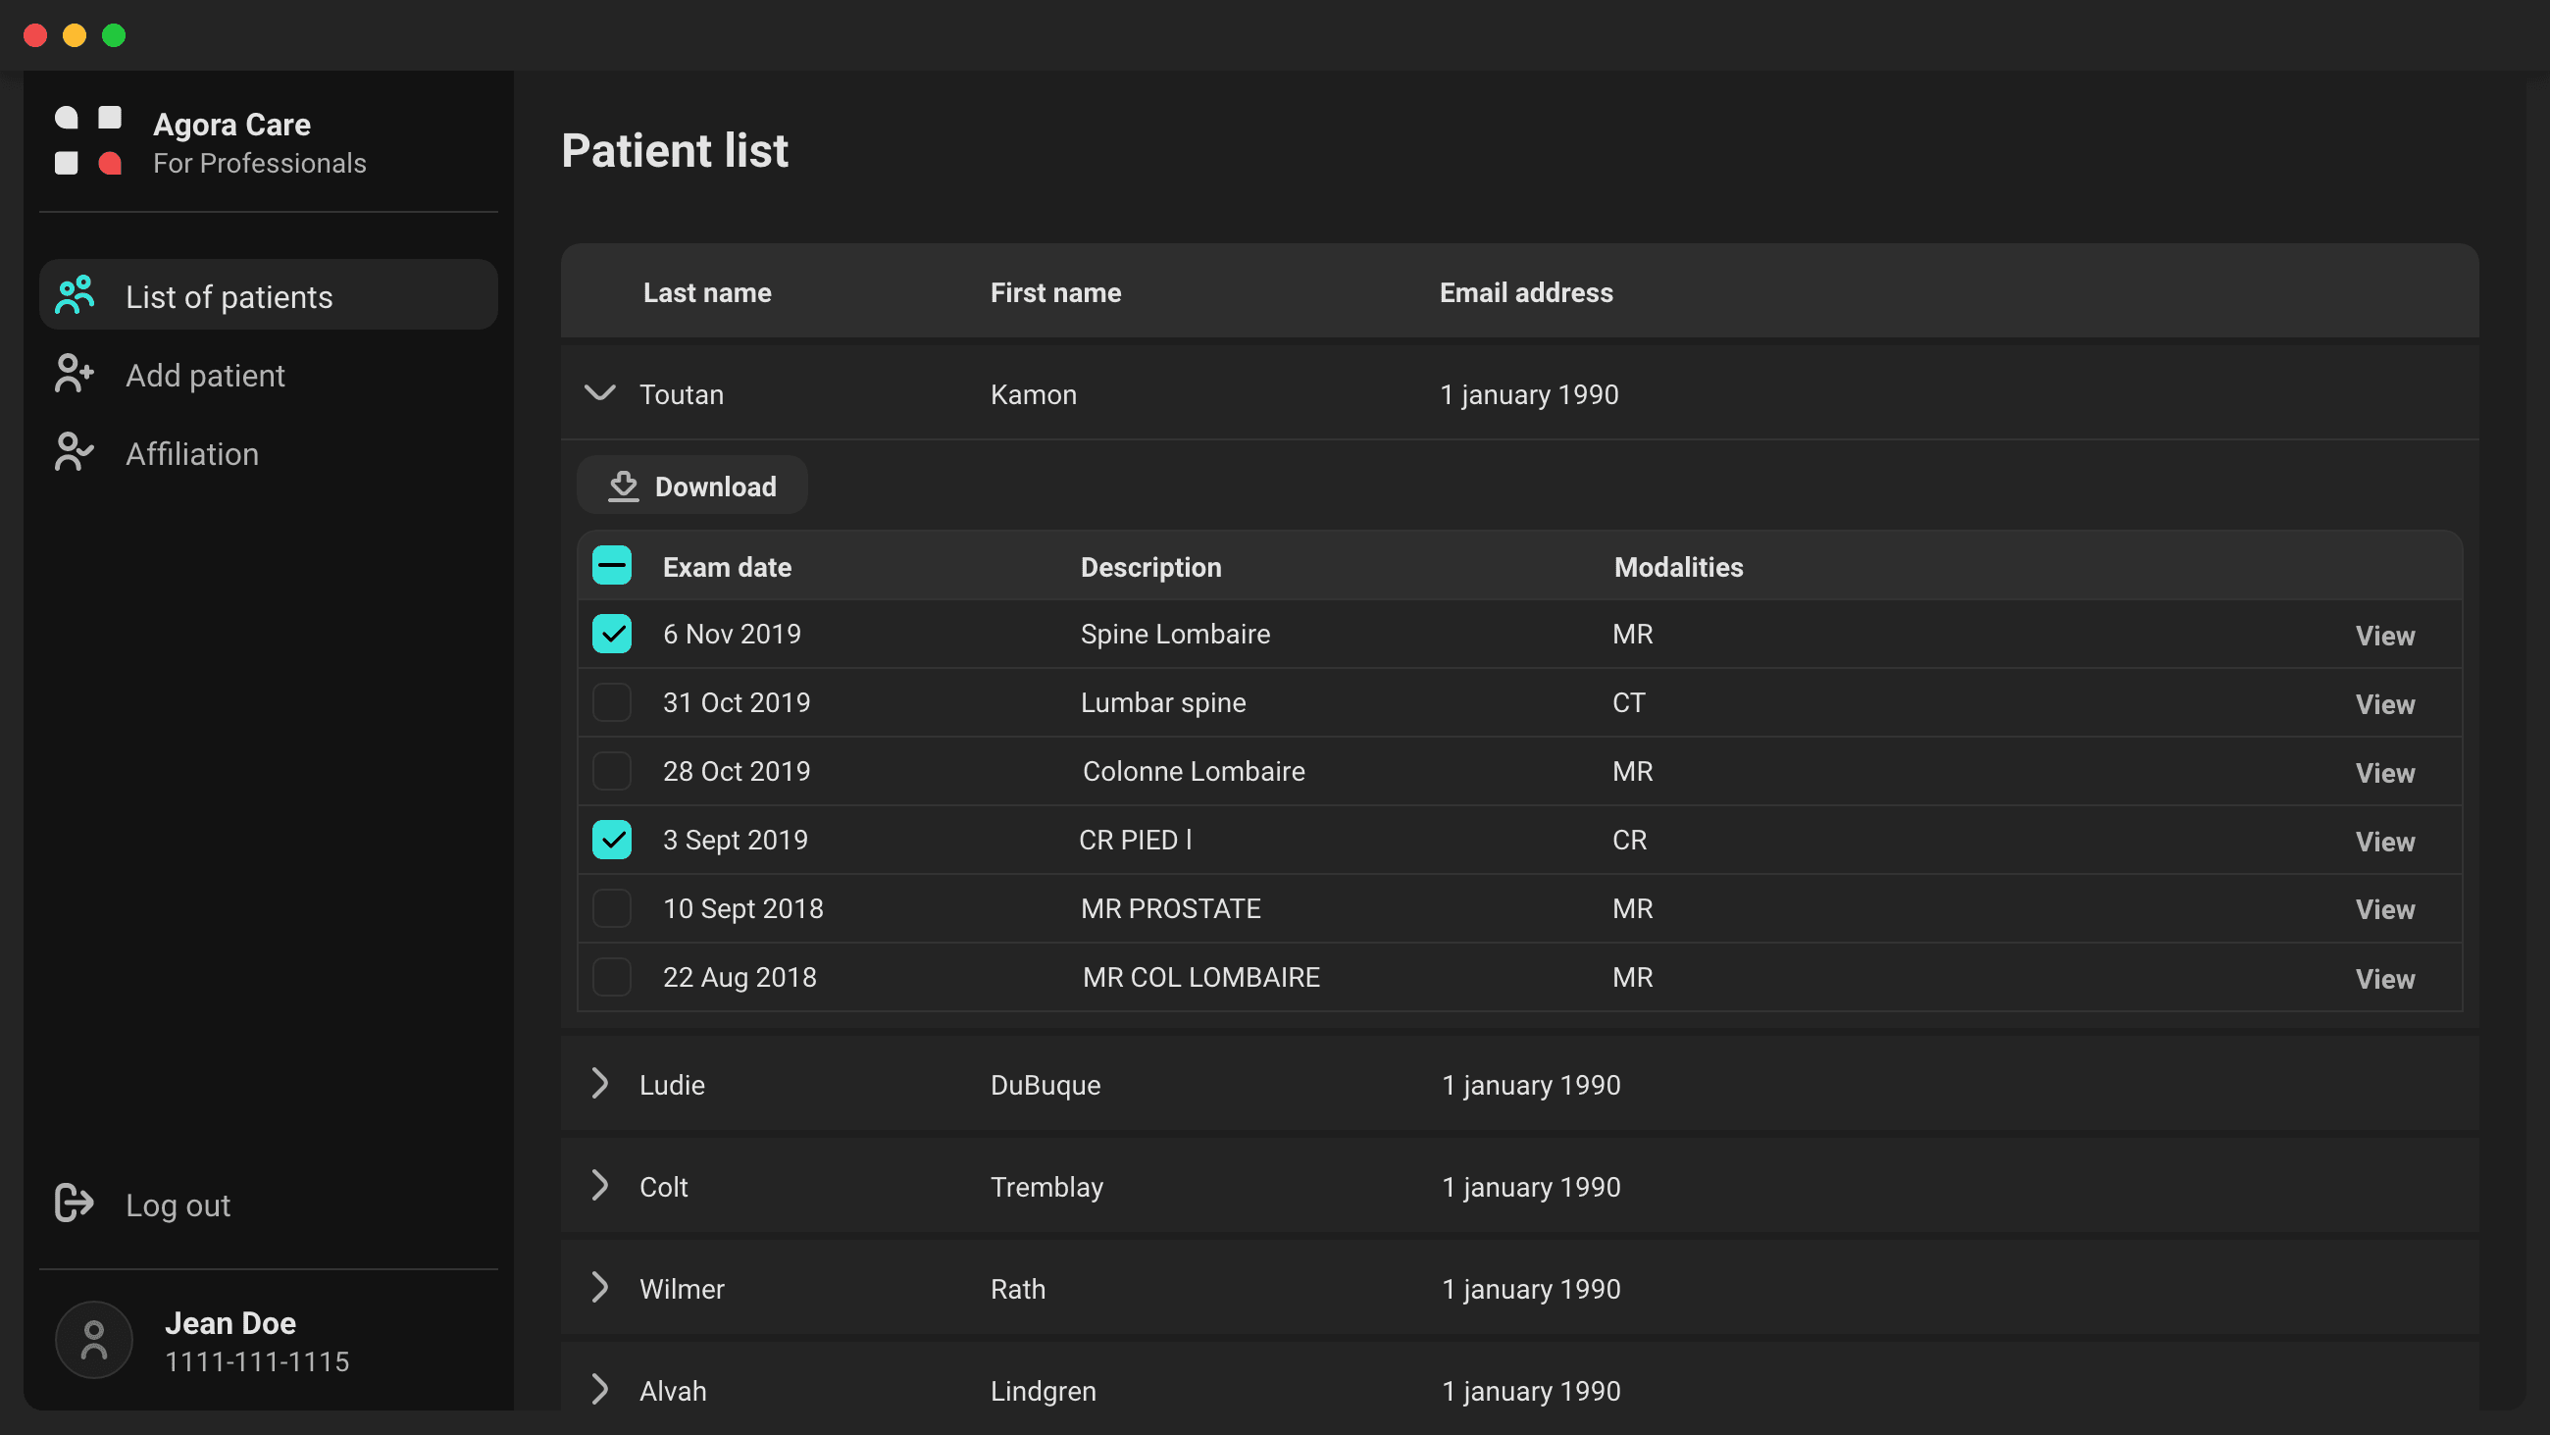Click the Download button
The image size is (2550, 1435).
(x=692, y=486)
